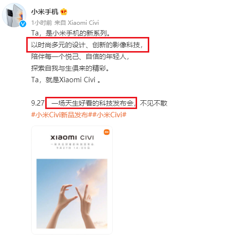Click the orange Mi logo on poster
This screenshot has width=245, height=238.
coord(106,132)
